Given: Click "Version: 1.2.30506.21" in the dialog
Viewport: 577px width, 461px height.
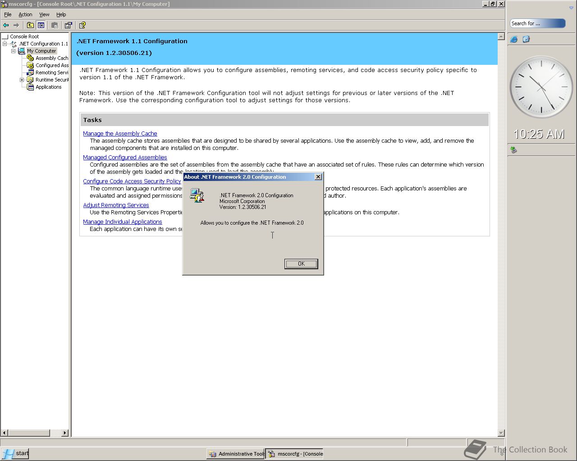Looking at the screenshot, I should [243, 207].
